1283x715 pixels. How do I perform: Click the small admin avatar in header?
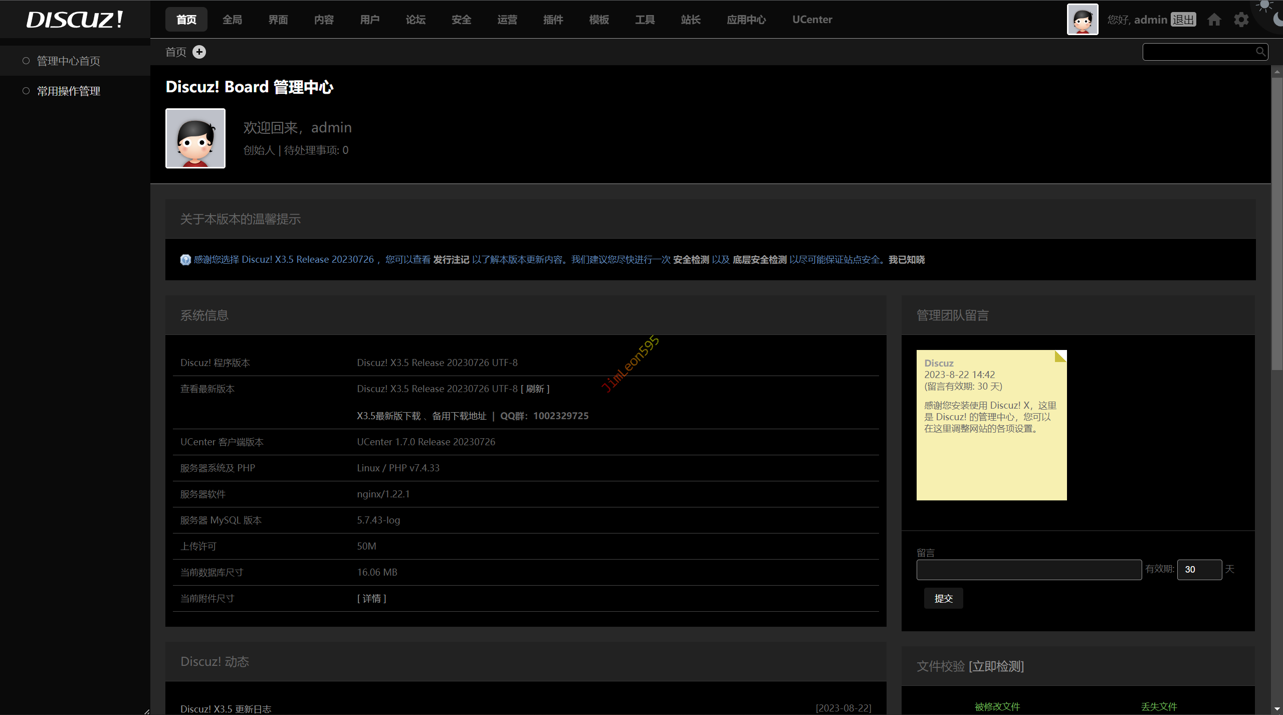tap(1082, 20)
